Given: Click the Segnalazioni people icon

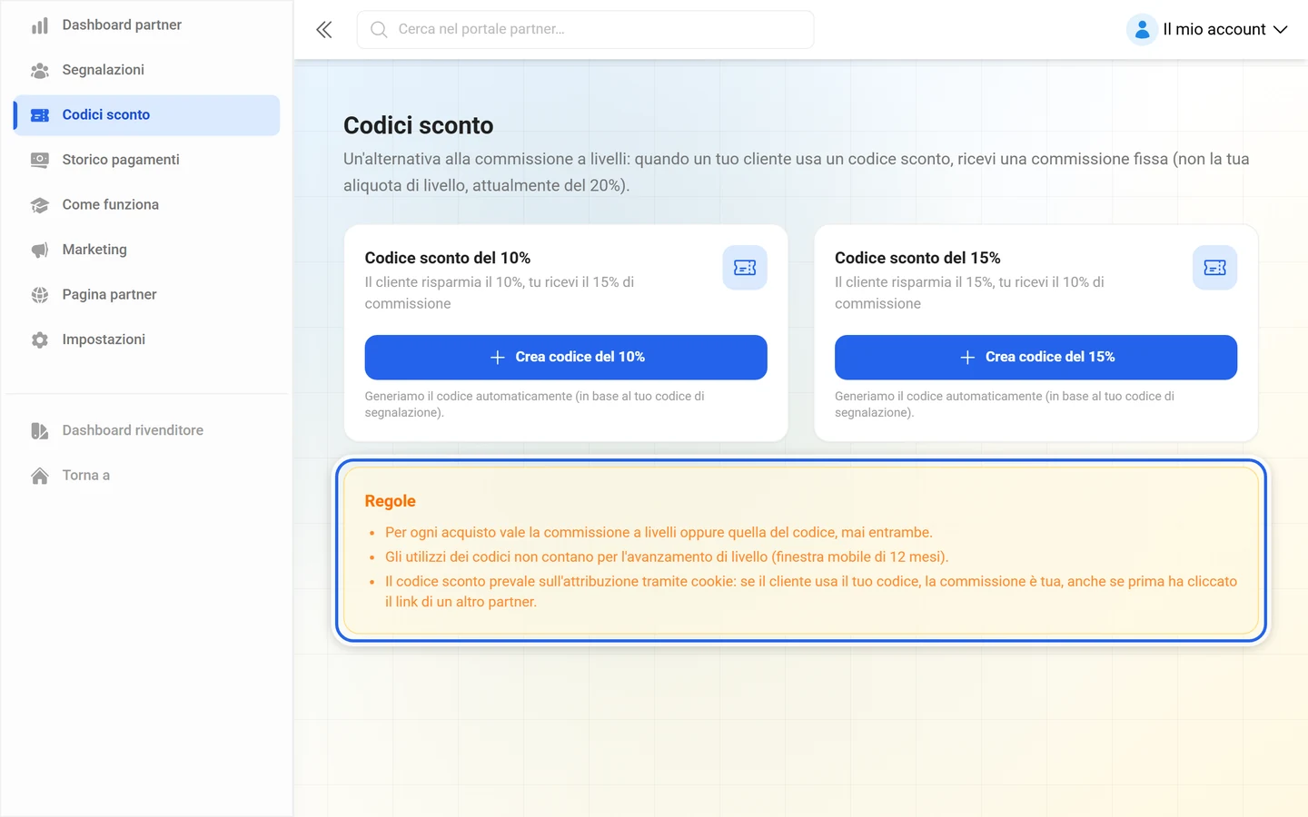Looking at the screenshot, I should (40, 70).
